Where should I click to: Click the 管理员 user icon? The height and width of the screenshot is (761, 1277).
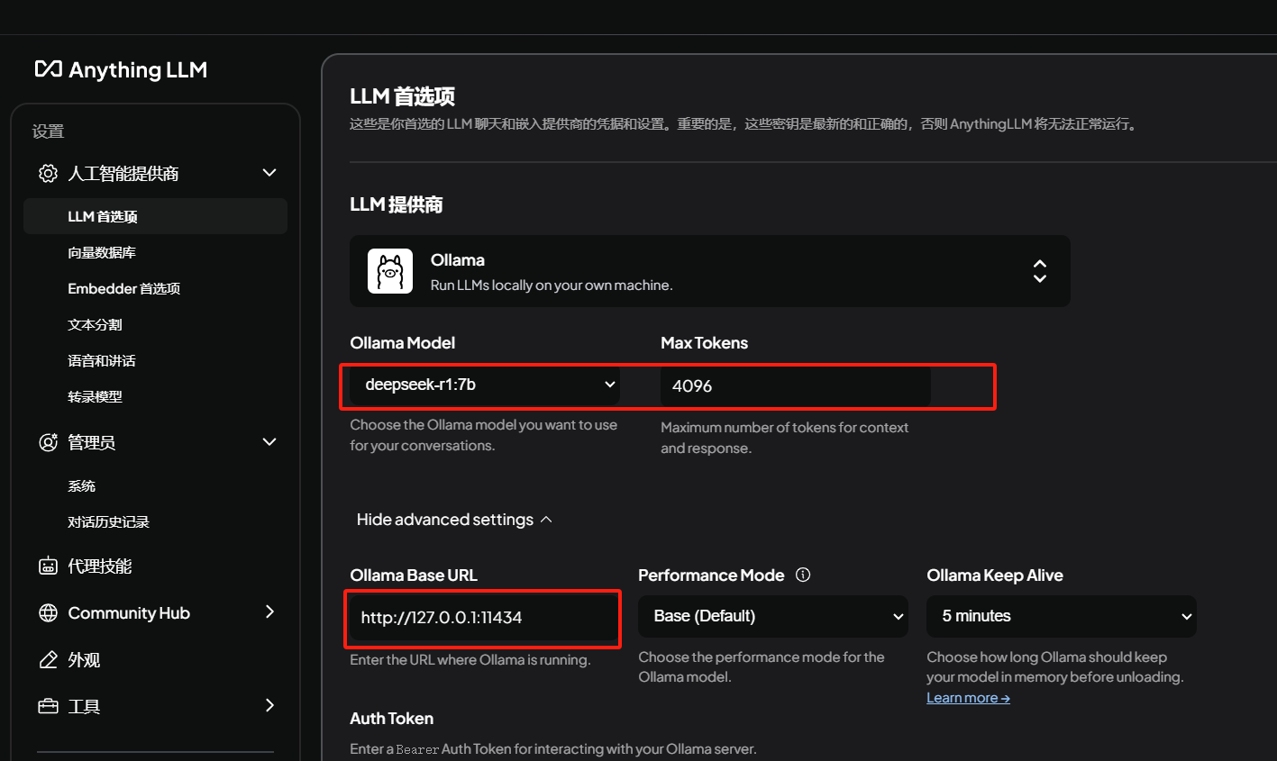click(48, 442)
